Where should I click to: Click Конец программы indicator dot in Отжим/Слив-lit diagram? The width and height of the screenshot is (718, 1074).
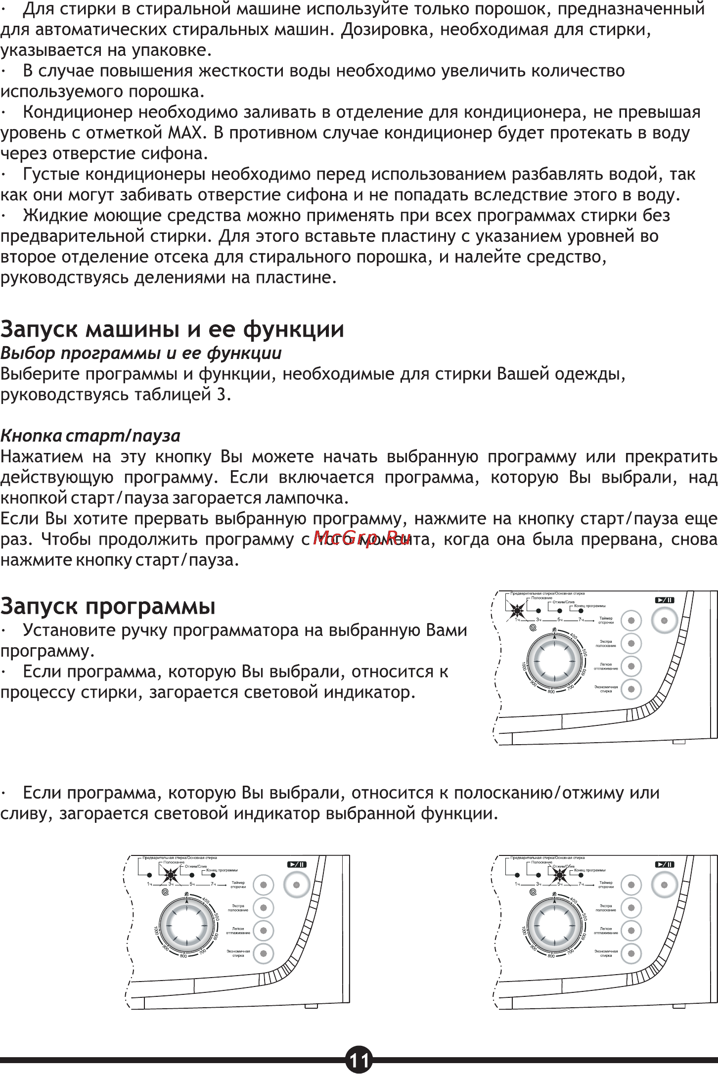(x=581, y=875)
